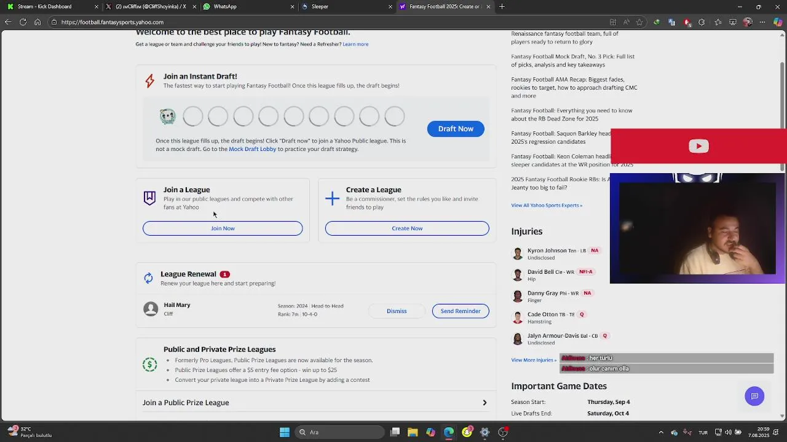Open the browser profile avatar
This screenshot has height=442, width=787.
coord(748,22)
